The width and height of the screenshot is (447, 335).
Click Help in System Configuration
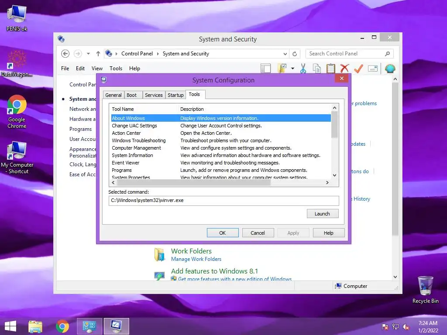(328, 233)
